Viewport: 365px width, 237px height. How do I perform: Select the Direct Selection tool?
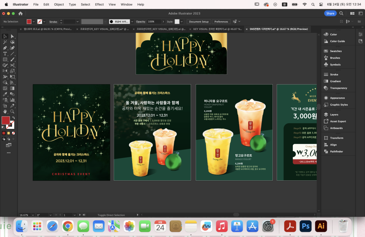[x=12, y=36]
